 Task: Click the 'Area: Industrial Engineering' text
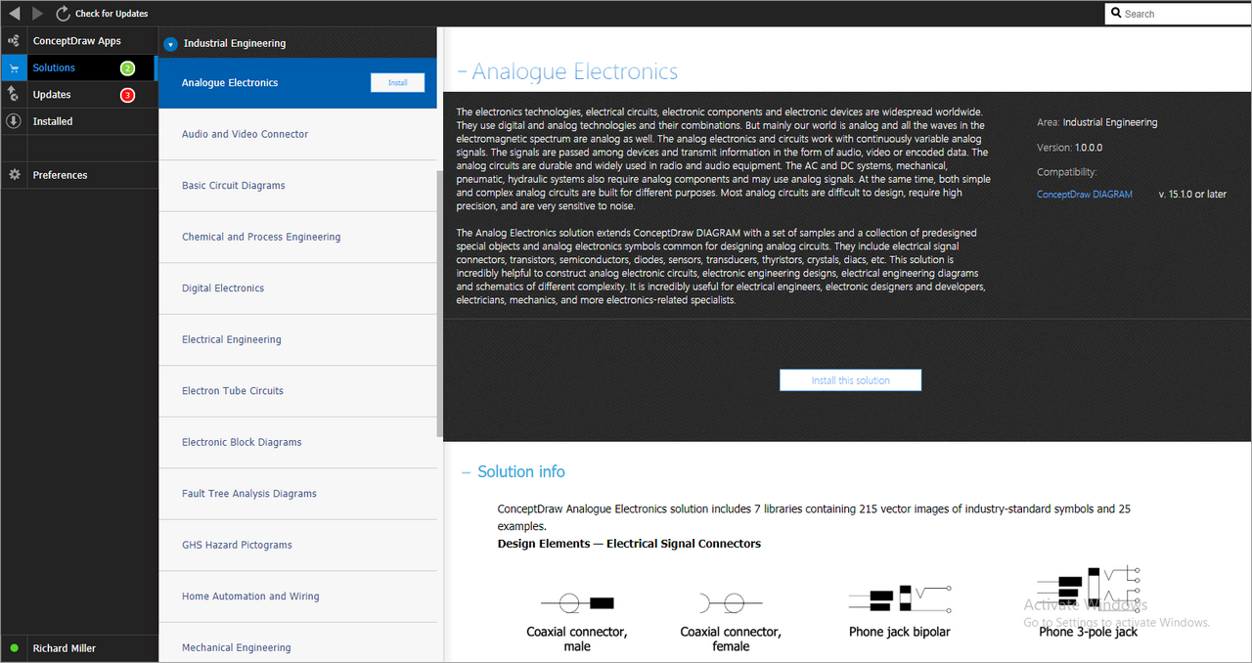point(1096,122)
